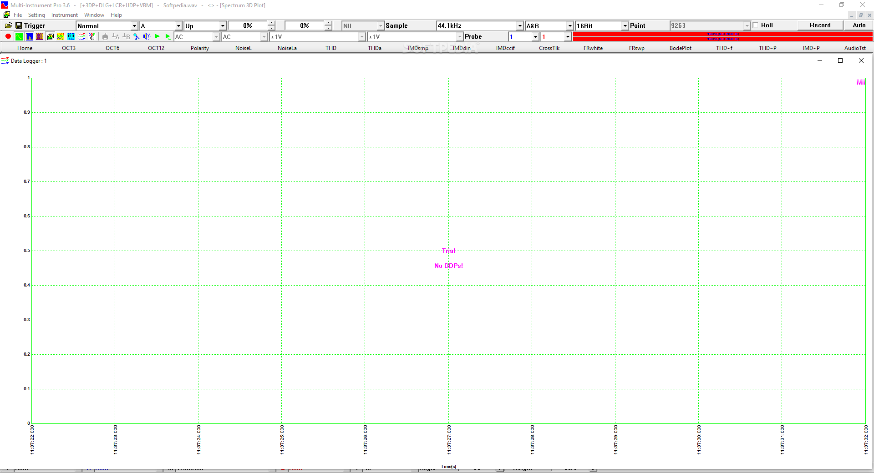
Task: Click the Home hot panel button
Action: tap(25, 48)
